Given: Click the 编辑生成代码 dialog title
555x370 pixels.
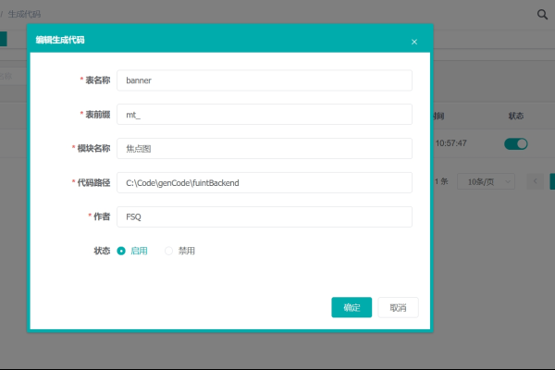Looking at the screenshot, I should tap(60, 40).
